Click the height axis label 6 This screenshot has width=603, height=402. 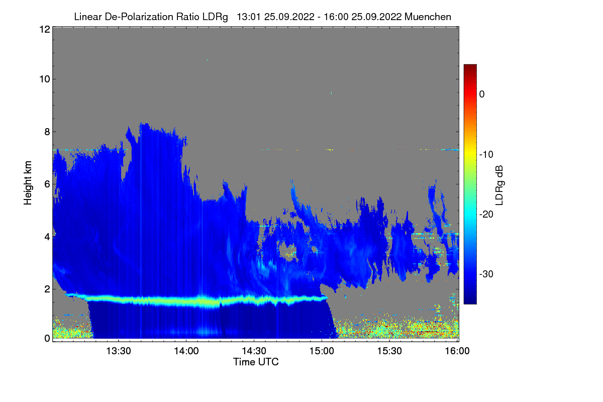click(46, 184)
